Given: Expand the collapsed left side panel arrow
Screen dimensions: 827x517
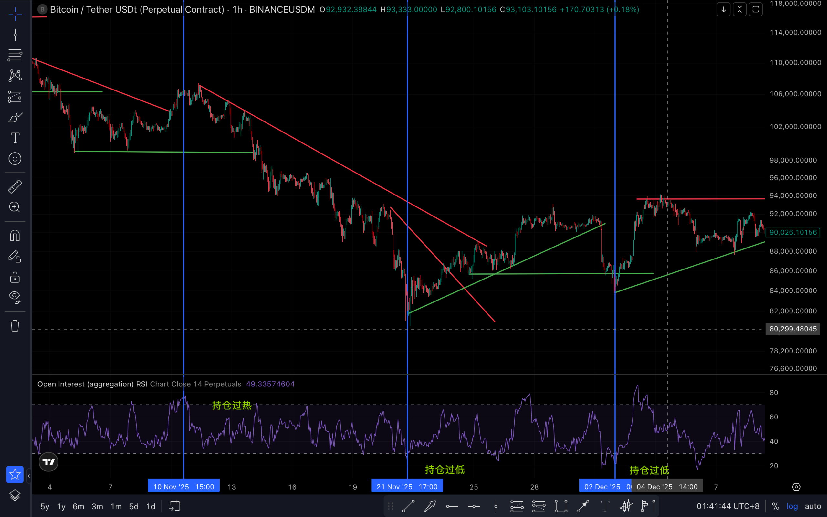Looking at the screenshot, I should (x=29, y=476).
